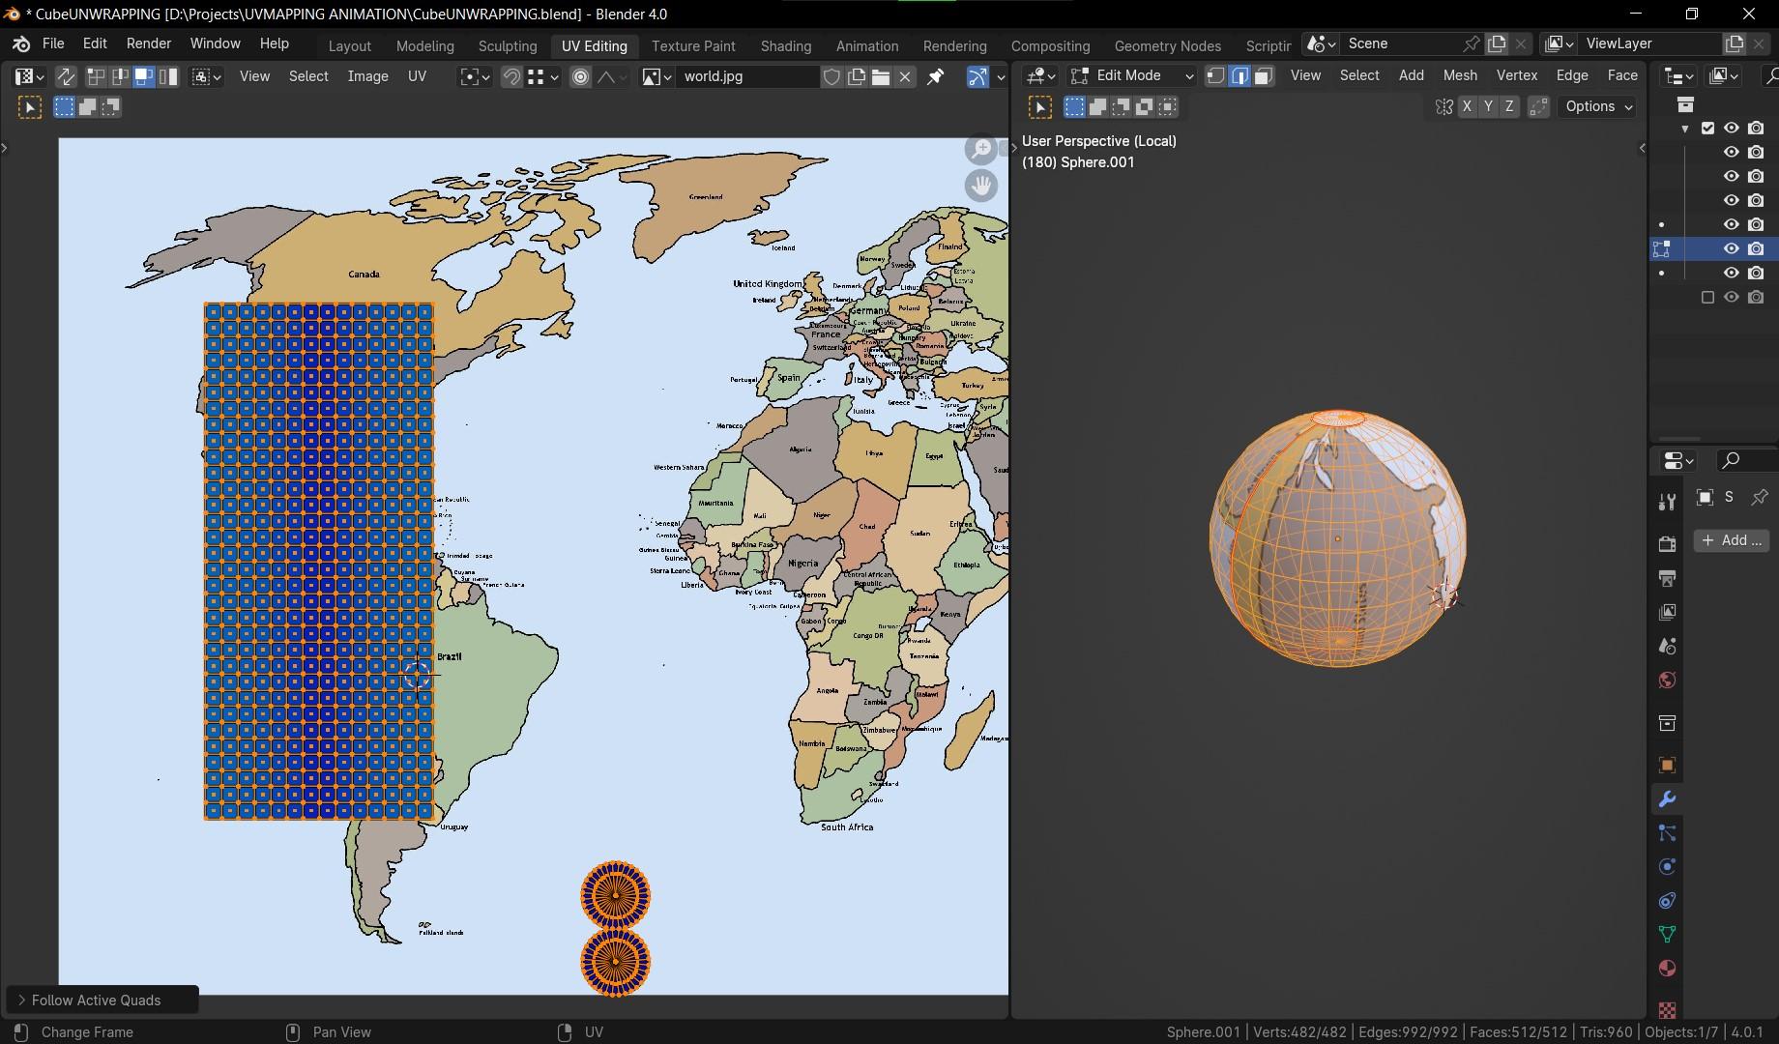Uncheck the collection exclude checkbox in outliner
This screenshot has width=1779, height=1044.
pos(1707,128)
